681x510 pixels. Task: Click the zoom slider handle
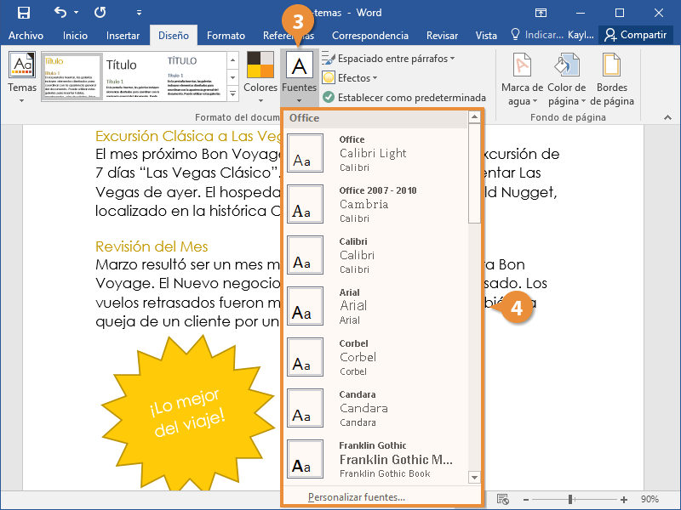[x=570, y=500]
